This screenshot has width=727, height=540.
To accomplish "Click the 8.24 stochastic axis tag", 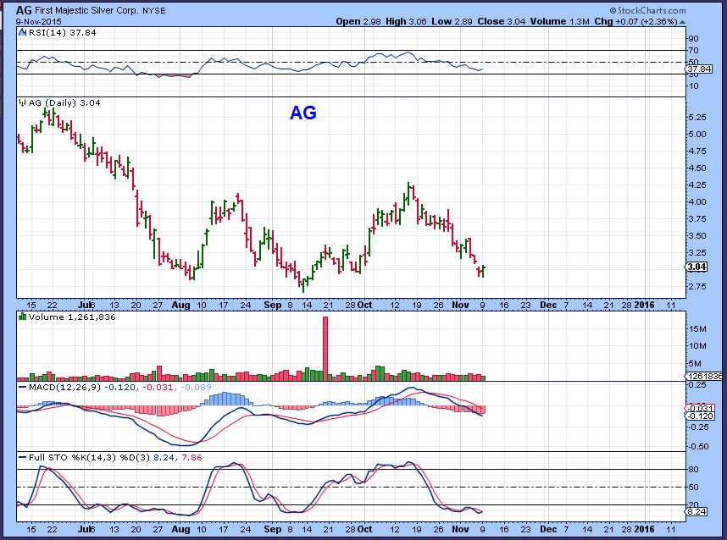I will pos(697,512).
